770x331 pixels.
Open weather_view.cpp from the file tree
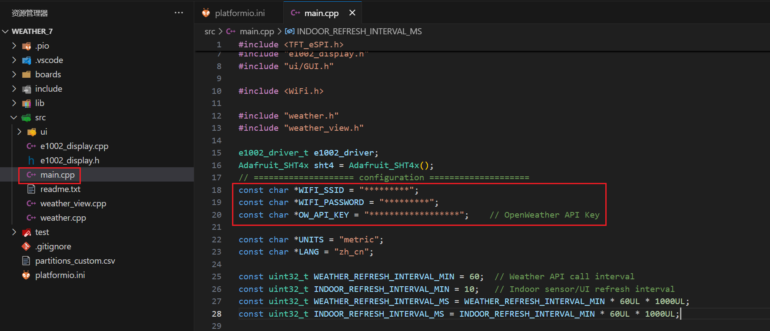click(73, 203)
